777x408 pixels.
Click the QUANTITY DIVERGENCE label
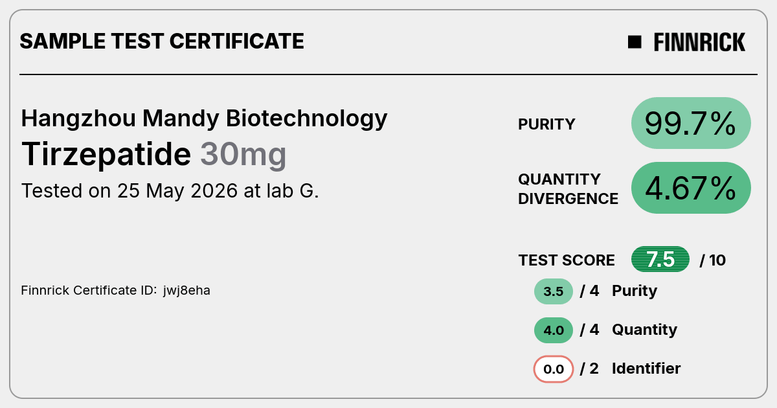(x=569, y=188)
